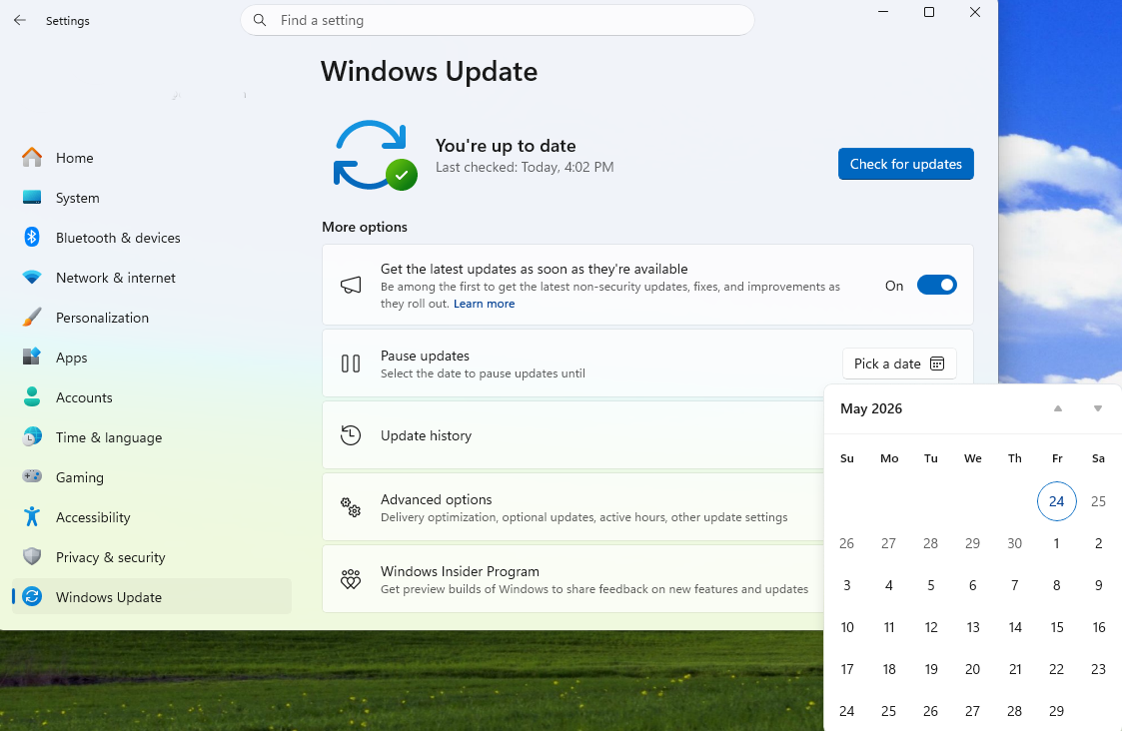Open the System settings page
1122x731 pixels.
pyautogui.click(x=77, y=198)
